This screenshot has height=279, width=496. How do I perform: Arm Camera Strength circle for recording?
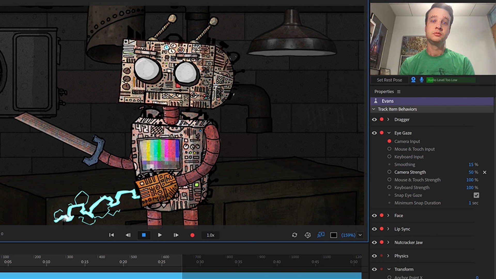click(389, 172)
